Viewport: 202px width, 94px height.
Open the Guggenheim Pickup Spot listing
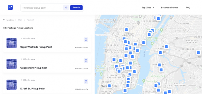pyautogui.click(x=47, y=64)
